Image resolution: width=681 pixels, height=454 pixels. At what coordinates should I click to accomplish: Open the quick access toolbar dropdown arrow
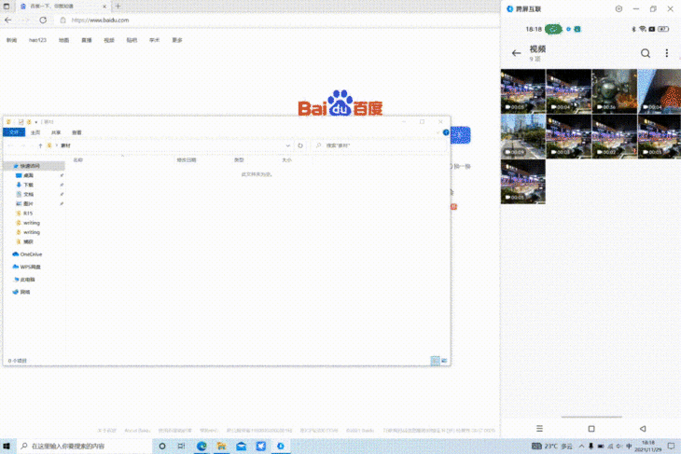pos(36,122)
